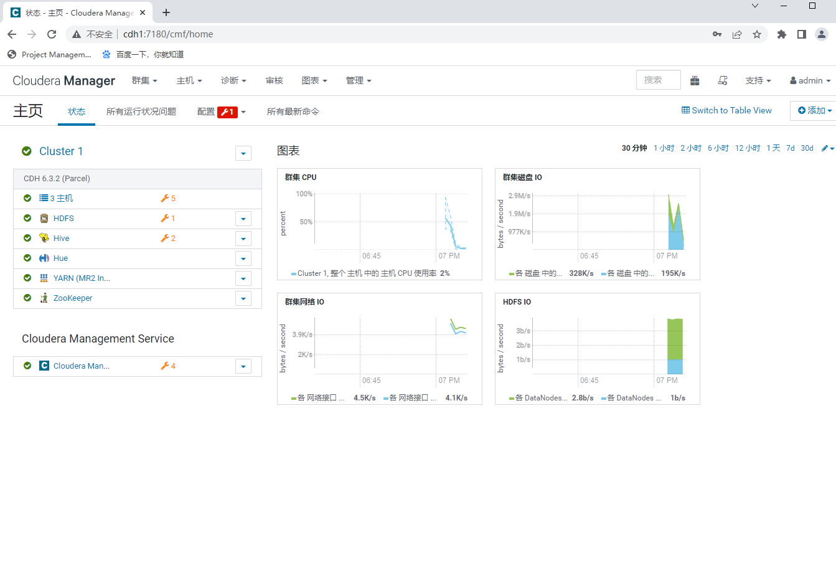The width and height of the screenshot is (836, 563).
Task: Open the 群集 menu
Action: click(144, 80)
